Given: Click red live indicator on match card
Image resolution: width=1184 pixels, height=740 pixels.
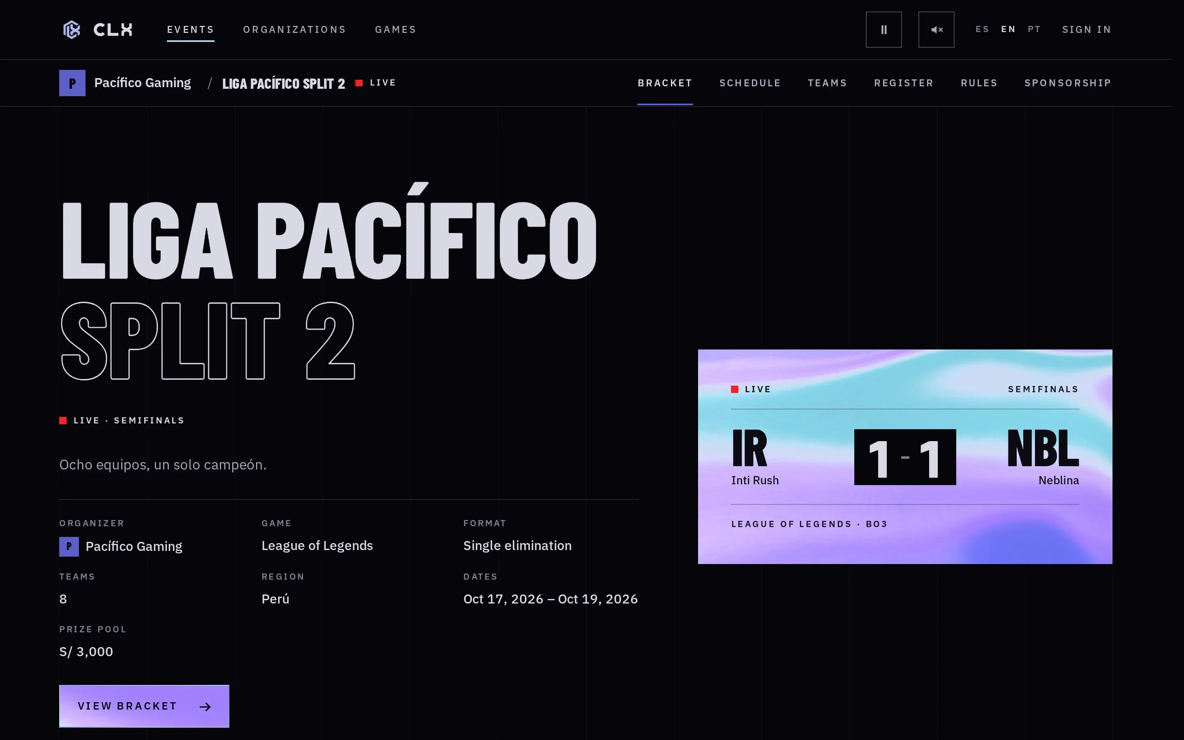Looking at the screenshot, I should pyautogui.click(x=734, y=389).
